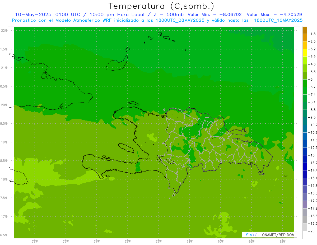Click the 70W longitude label
The image size is (317, 245).
click(221, 242)
